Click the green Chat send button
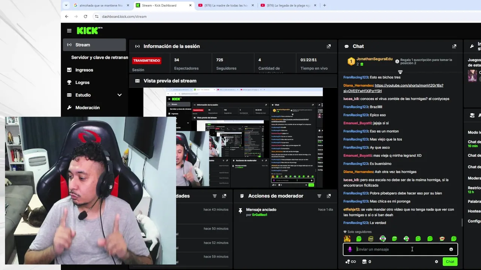This screenshot has height=270, width=481. 450,262
